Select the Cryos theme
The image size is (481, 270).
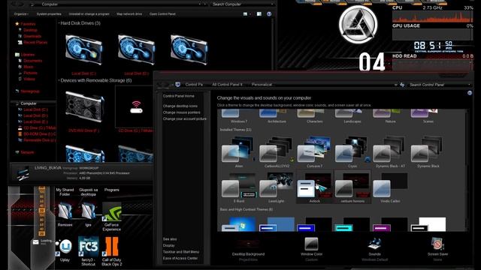(352, 151)
